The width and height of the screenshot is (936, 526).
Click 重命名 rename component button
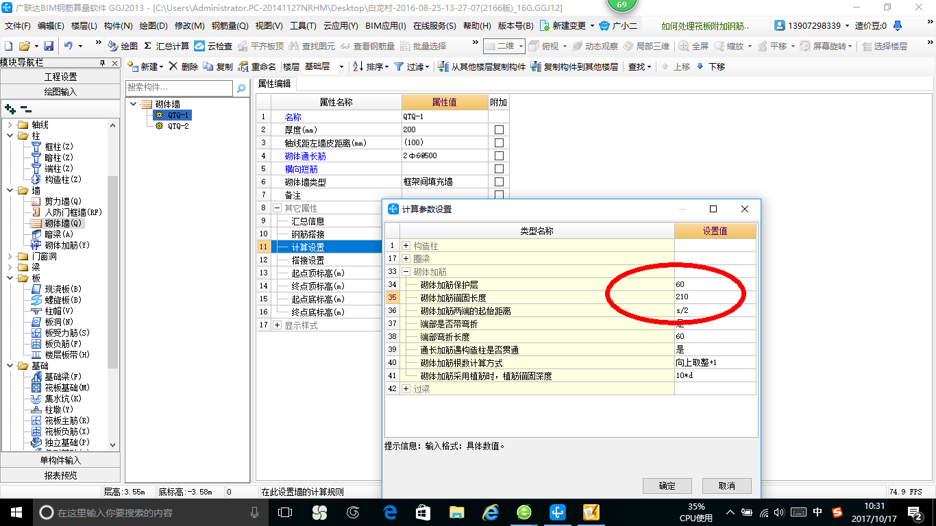257,66
